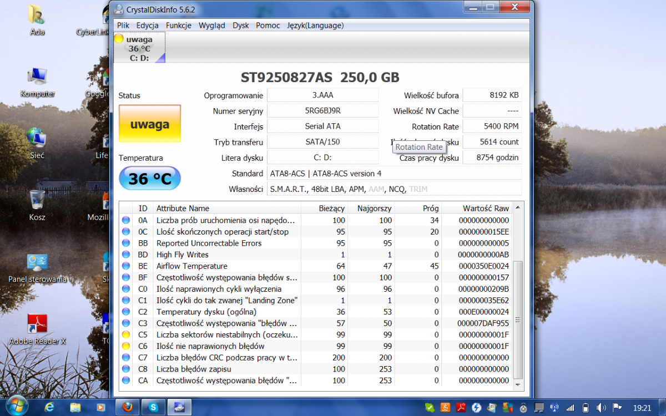Click the Wartość Raw column header

tap(477, 209)
